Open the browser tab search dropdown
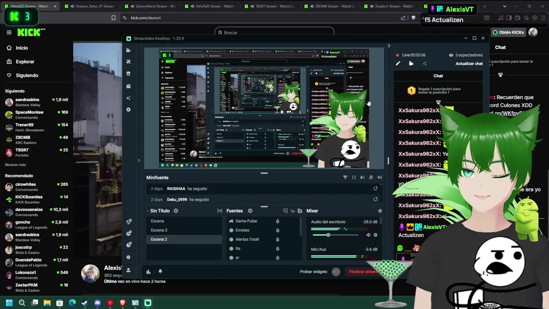 click(x=504, y=6)
